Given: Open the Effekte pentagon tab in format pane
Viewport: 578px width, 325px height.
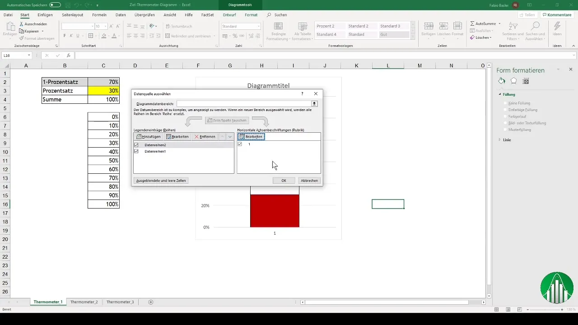Looking at the screenshot, I should point(513,81).
